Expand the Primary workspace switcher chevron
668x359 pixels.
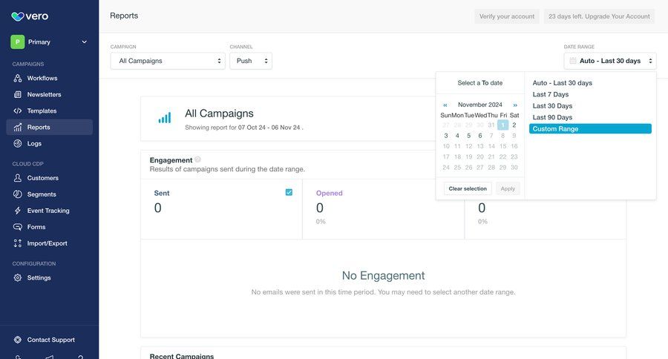[x=85, y=42]
